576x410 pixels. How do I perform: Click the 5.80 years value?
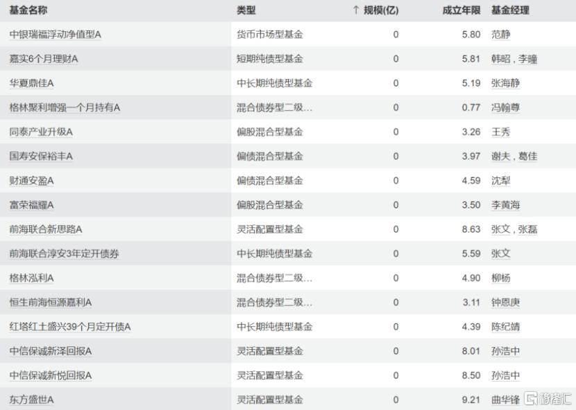[471, 35]
